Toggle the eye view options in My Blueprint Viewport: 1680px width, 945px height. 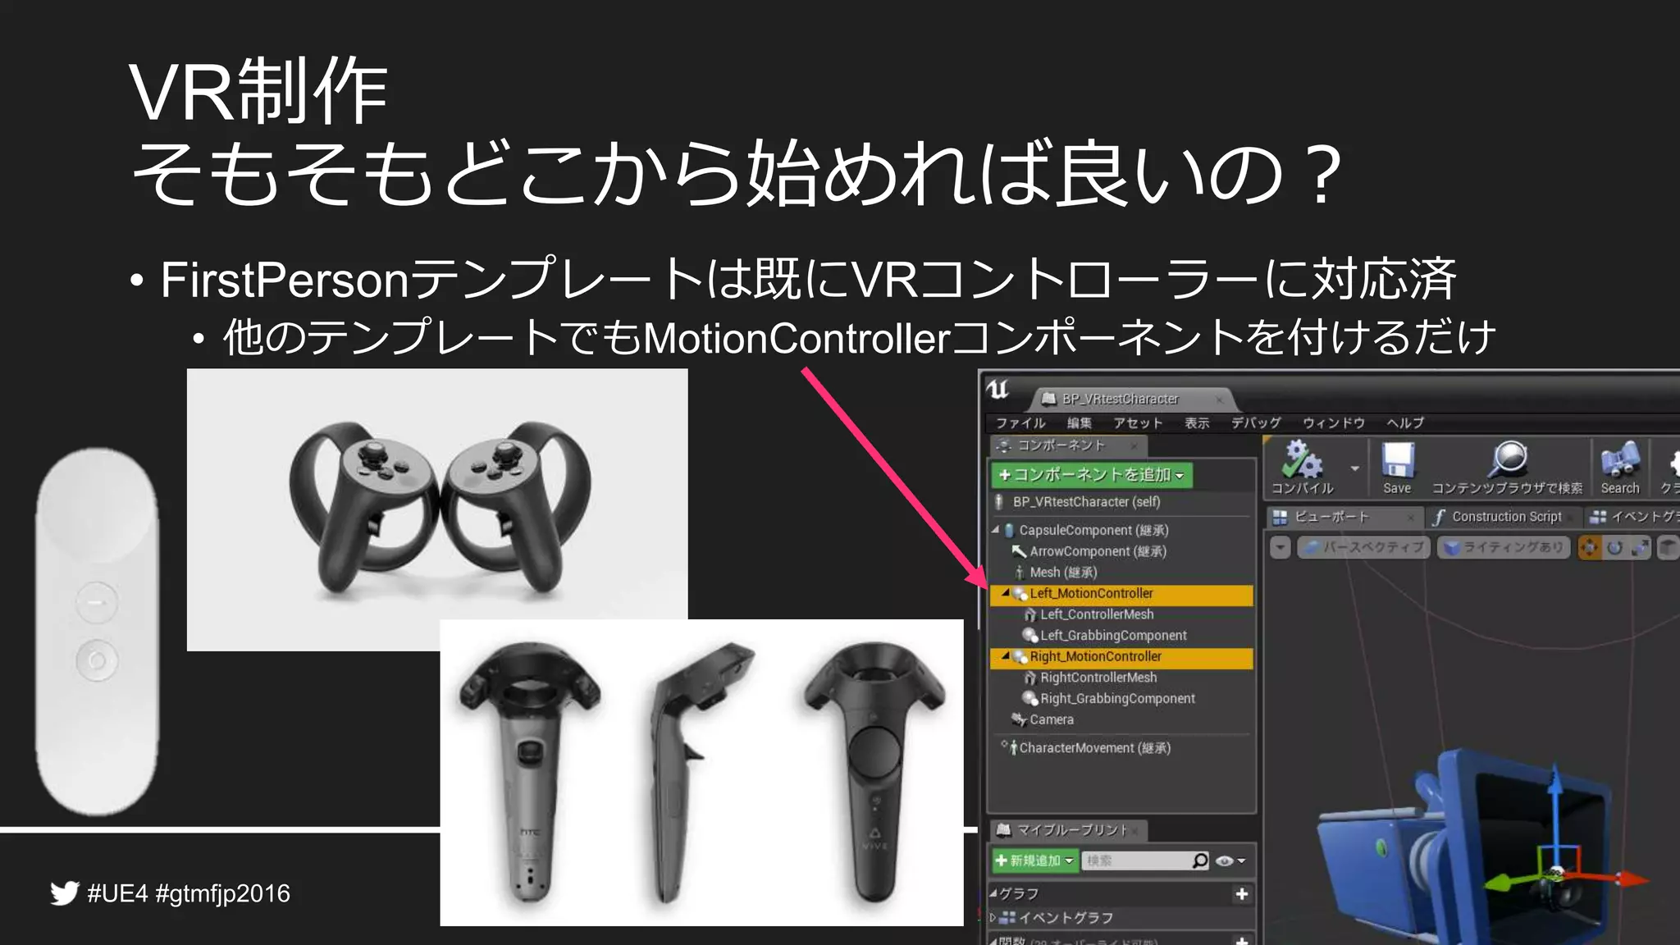[1230, 861]
